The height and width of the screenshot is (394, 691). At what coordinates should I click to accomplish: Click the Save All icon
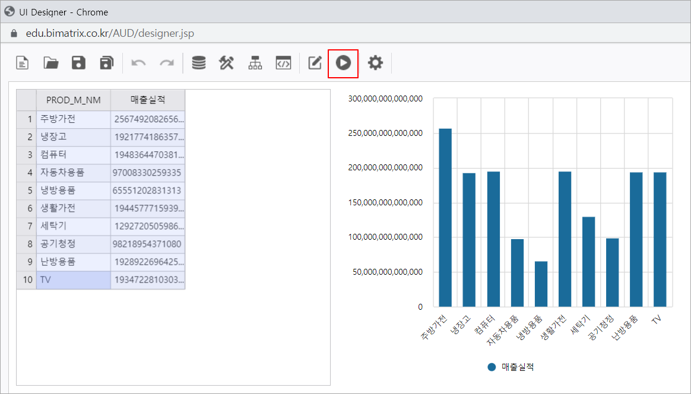106,63
